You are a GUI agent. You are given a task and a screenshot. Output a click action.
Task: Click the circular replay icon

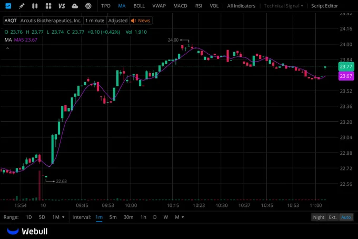(88, 6)
